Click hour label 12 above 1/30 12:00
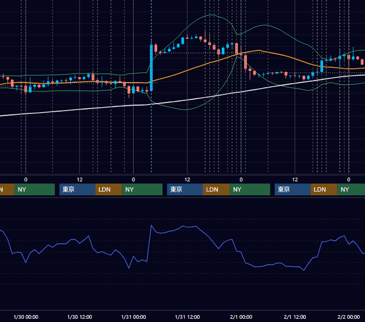This screenshot has width=365, height=322. point(79,180)
